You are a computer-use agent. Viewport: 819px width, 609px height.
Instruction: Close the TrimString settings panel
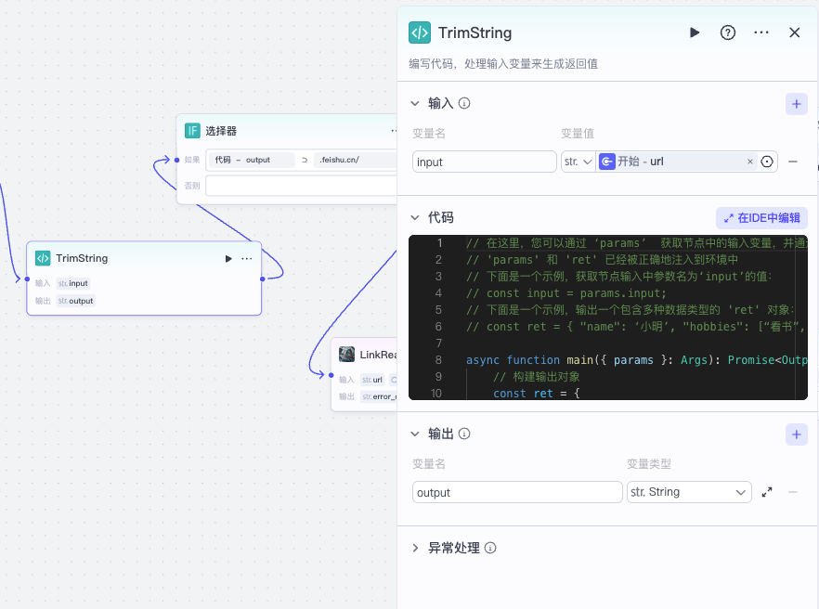795,32
